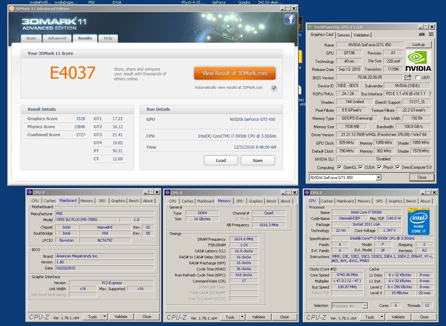
Task: Click the Core Voltage value 1.397 V
Action: 389,230
